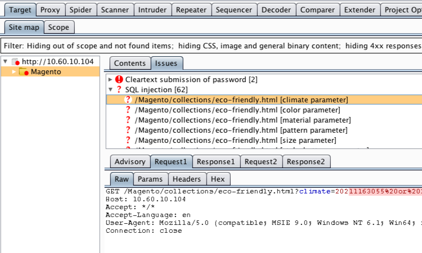Open the Extender tab
The width and height of the screenshot is (422, 253).
(360, 10)
